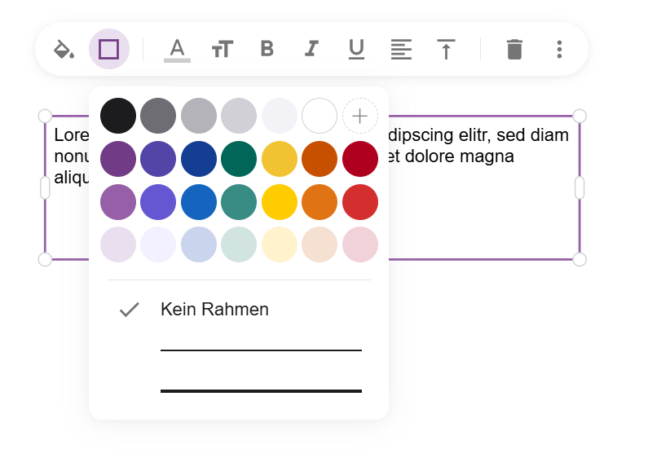661x458 pixels.
Task: Toggle the border color square button
Action: [x=109, y=49]
